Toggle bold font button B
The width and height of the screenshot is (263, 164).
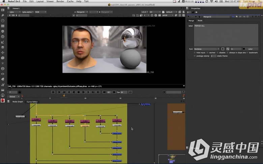click(223, 49)
